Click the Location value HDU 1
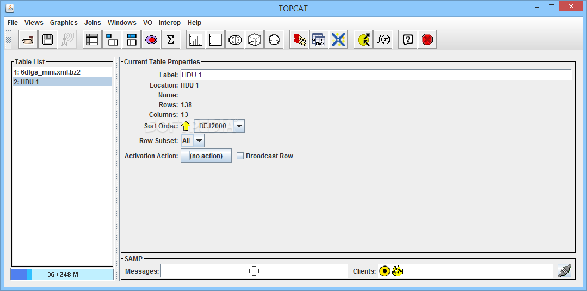Image resolution: width=587 pixels, height=291 pixels. [190, 85]
